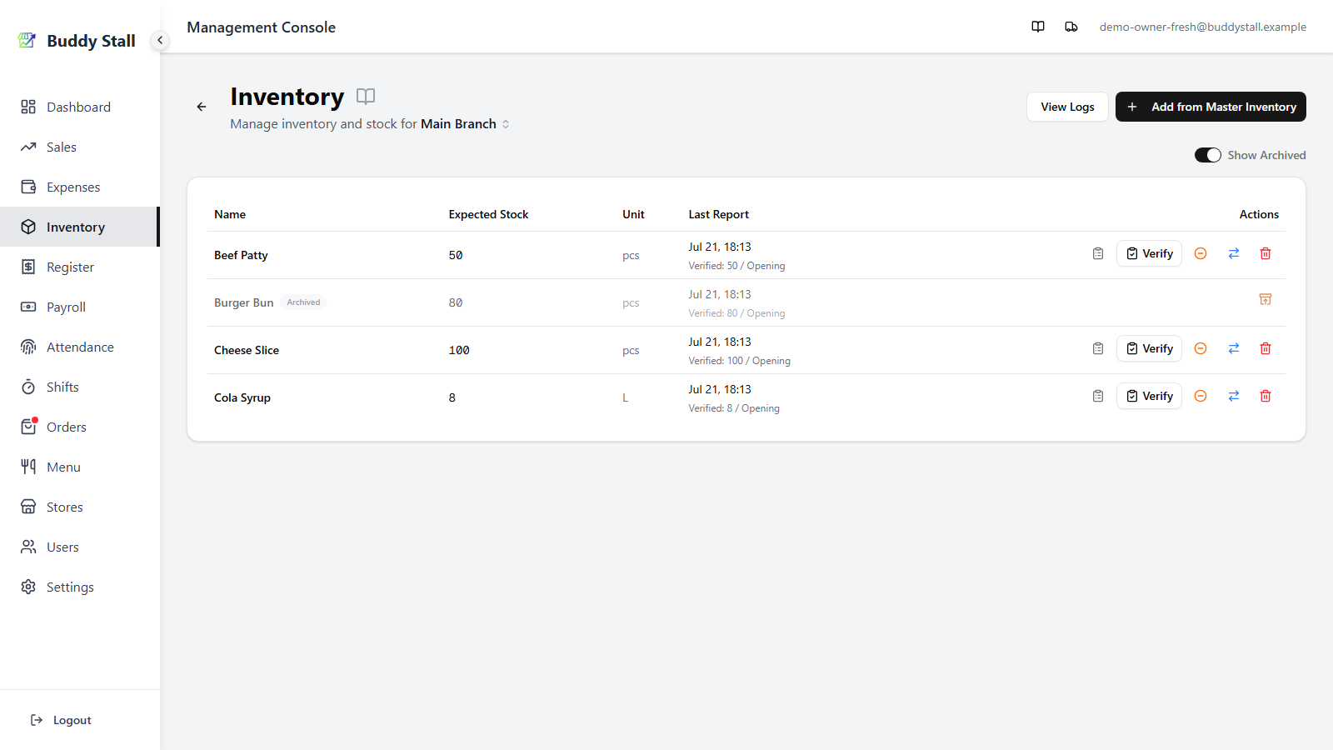Click the transfer arrows icon for Cola Syrup
The image size is (1333, 750).
tap(1234, 396)
